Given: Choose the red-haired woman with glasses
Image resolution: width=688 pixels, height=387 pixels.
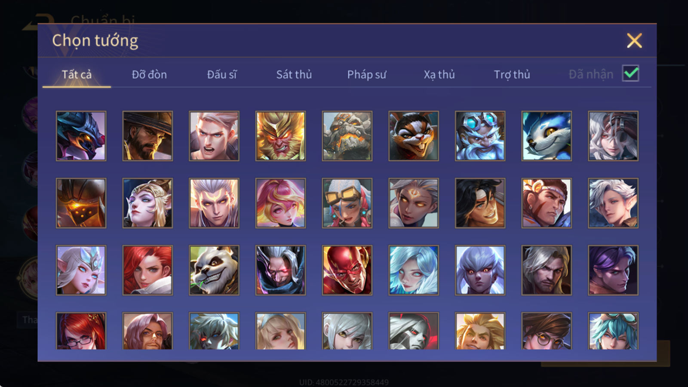Looking at the screenshot, I should [81, 331].
